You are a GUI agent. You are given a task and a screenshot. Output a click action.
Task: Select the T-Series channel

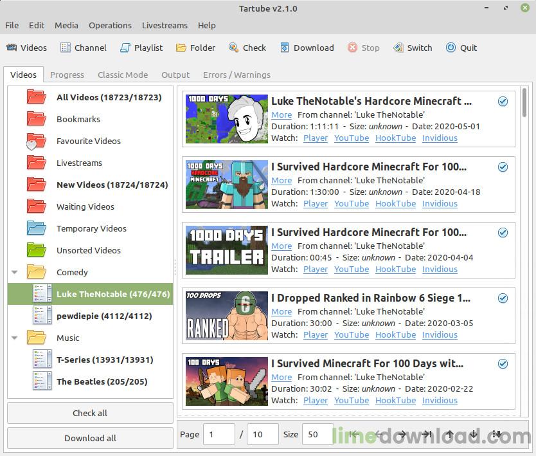tap(90, 360)
